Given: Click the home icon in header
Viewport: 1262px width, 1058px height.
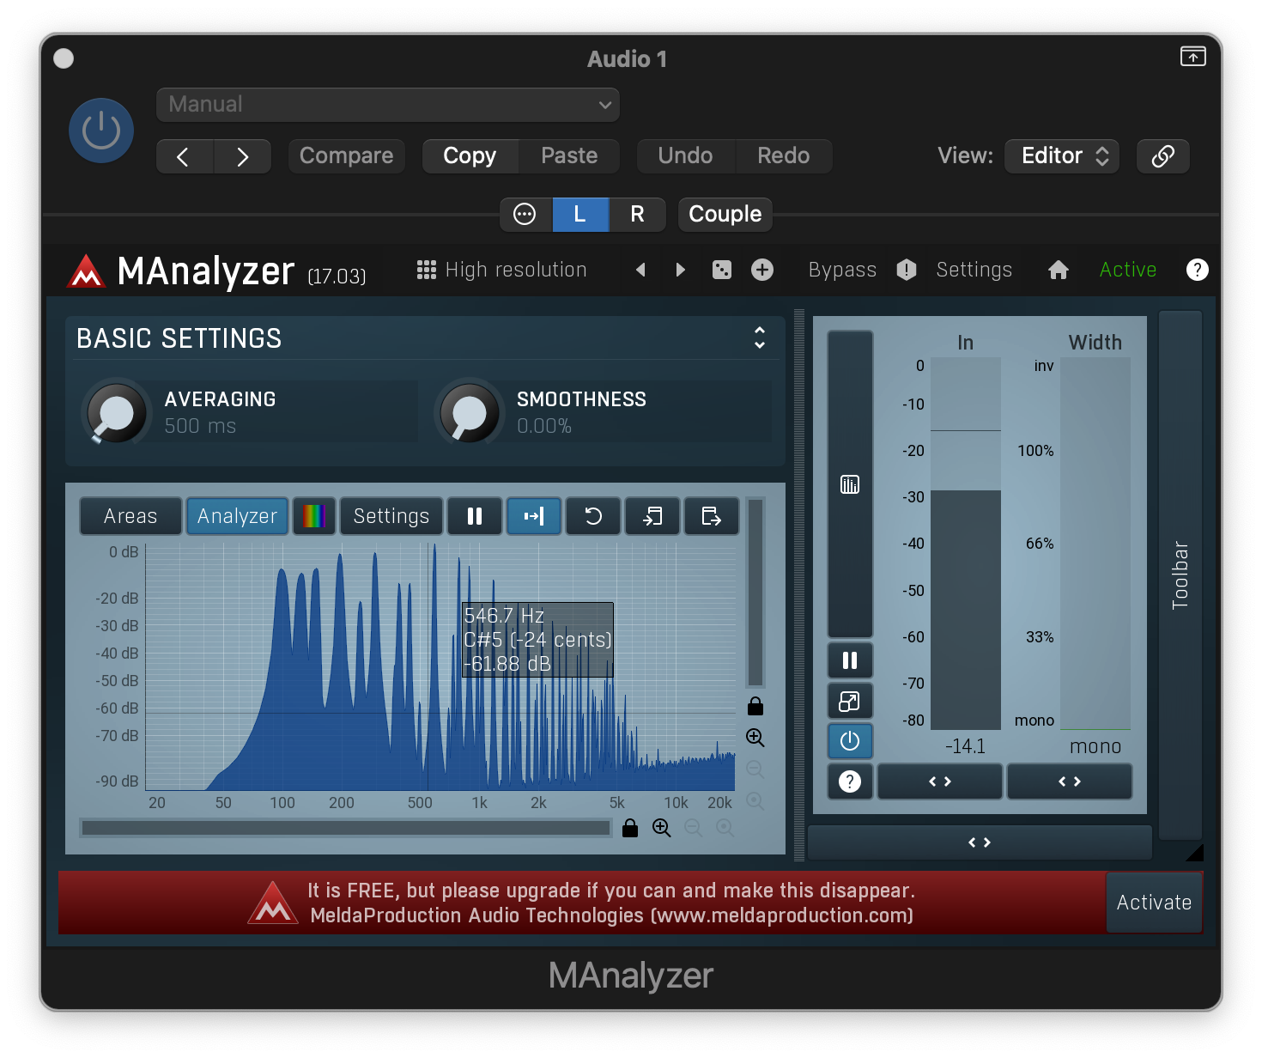Looking at the screenshot, I should (x=1058, y=270).
